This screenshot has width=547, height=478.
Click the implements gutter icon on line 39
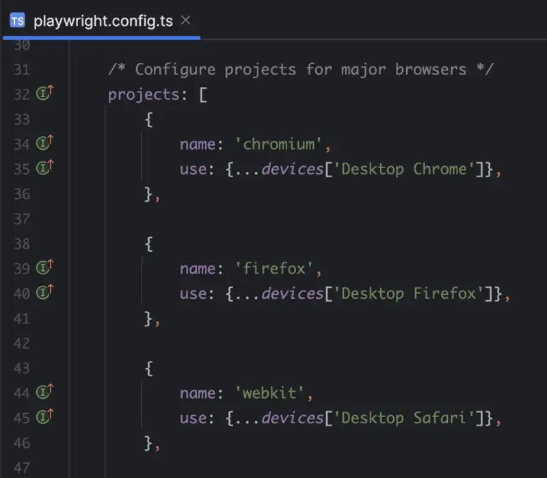click(x=44, y=267)
